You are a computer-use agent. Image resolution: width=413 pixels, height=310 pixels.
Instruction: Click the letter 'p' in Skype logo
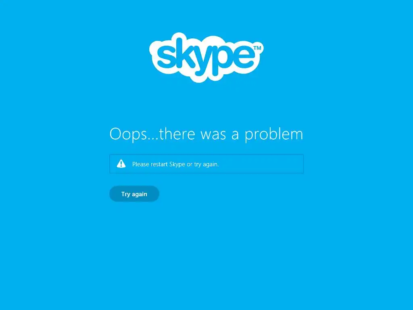tap(224, 61)
